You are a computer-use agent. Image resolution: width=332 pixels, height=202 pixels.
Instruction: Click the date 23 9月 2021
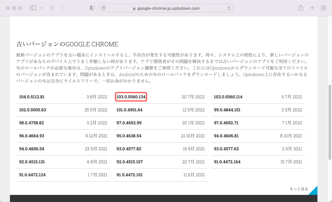(96, 149)
